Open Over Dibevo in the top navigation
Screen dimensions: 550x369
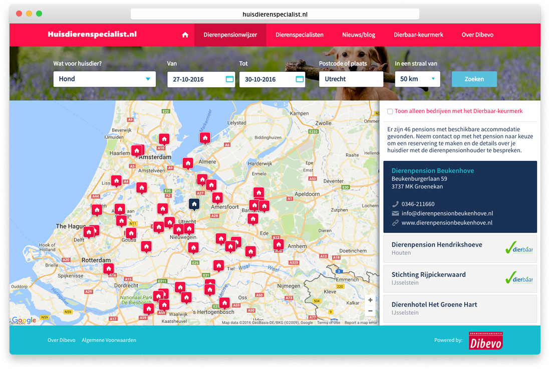tap(477, 35)
